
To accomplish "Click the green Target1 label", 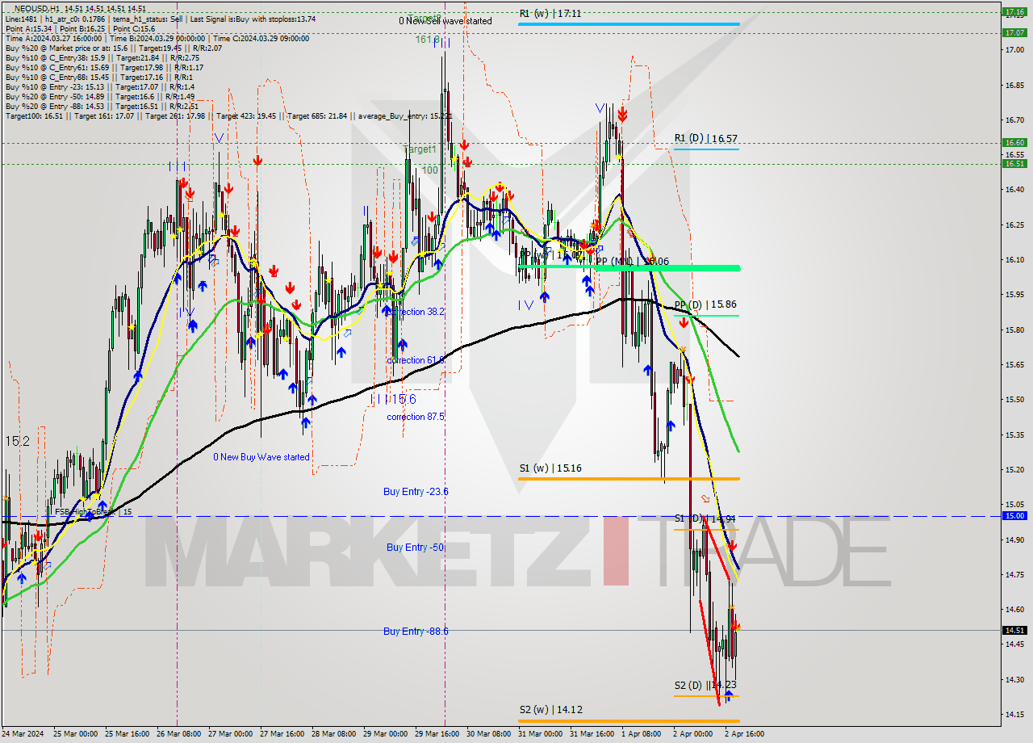I will (420, 149).
